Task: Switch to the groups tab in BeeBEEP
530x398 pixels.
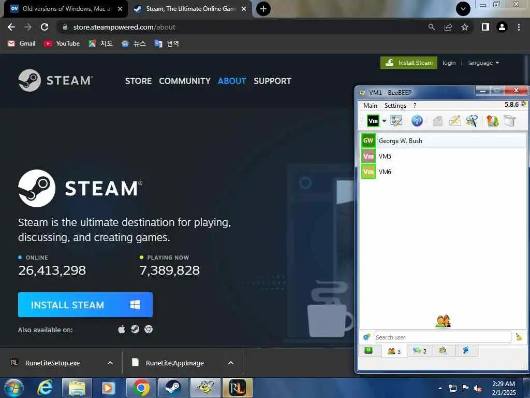Action: (443, 351)
